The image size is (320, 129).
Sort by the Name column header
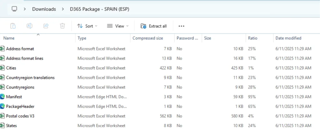pyautogui.click(x=9, y=38)
